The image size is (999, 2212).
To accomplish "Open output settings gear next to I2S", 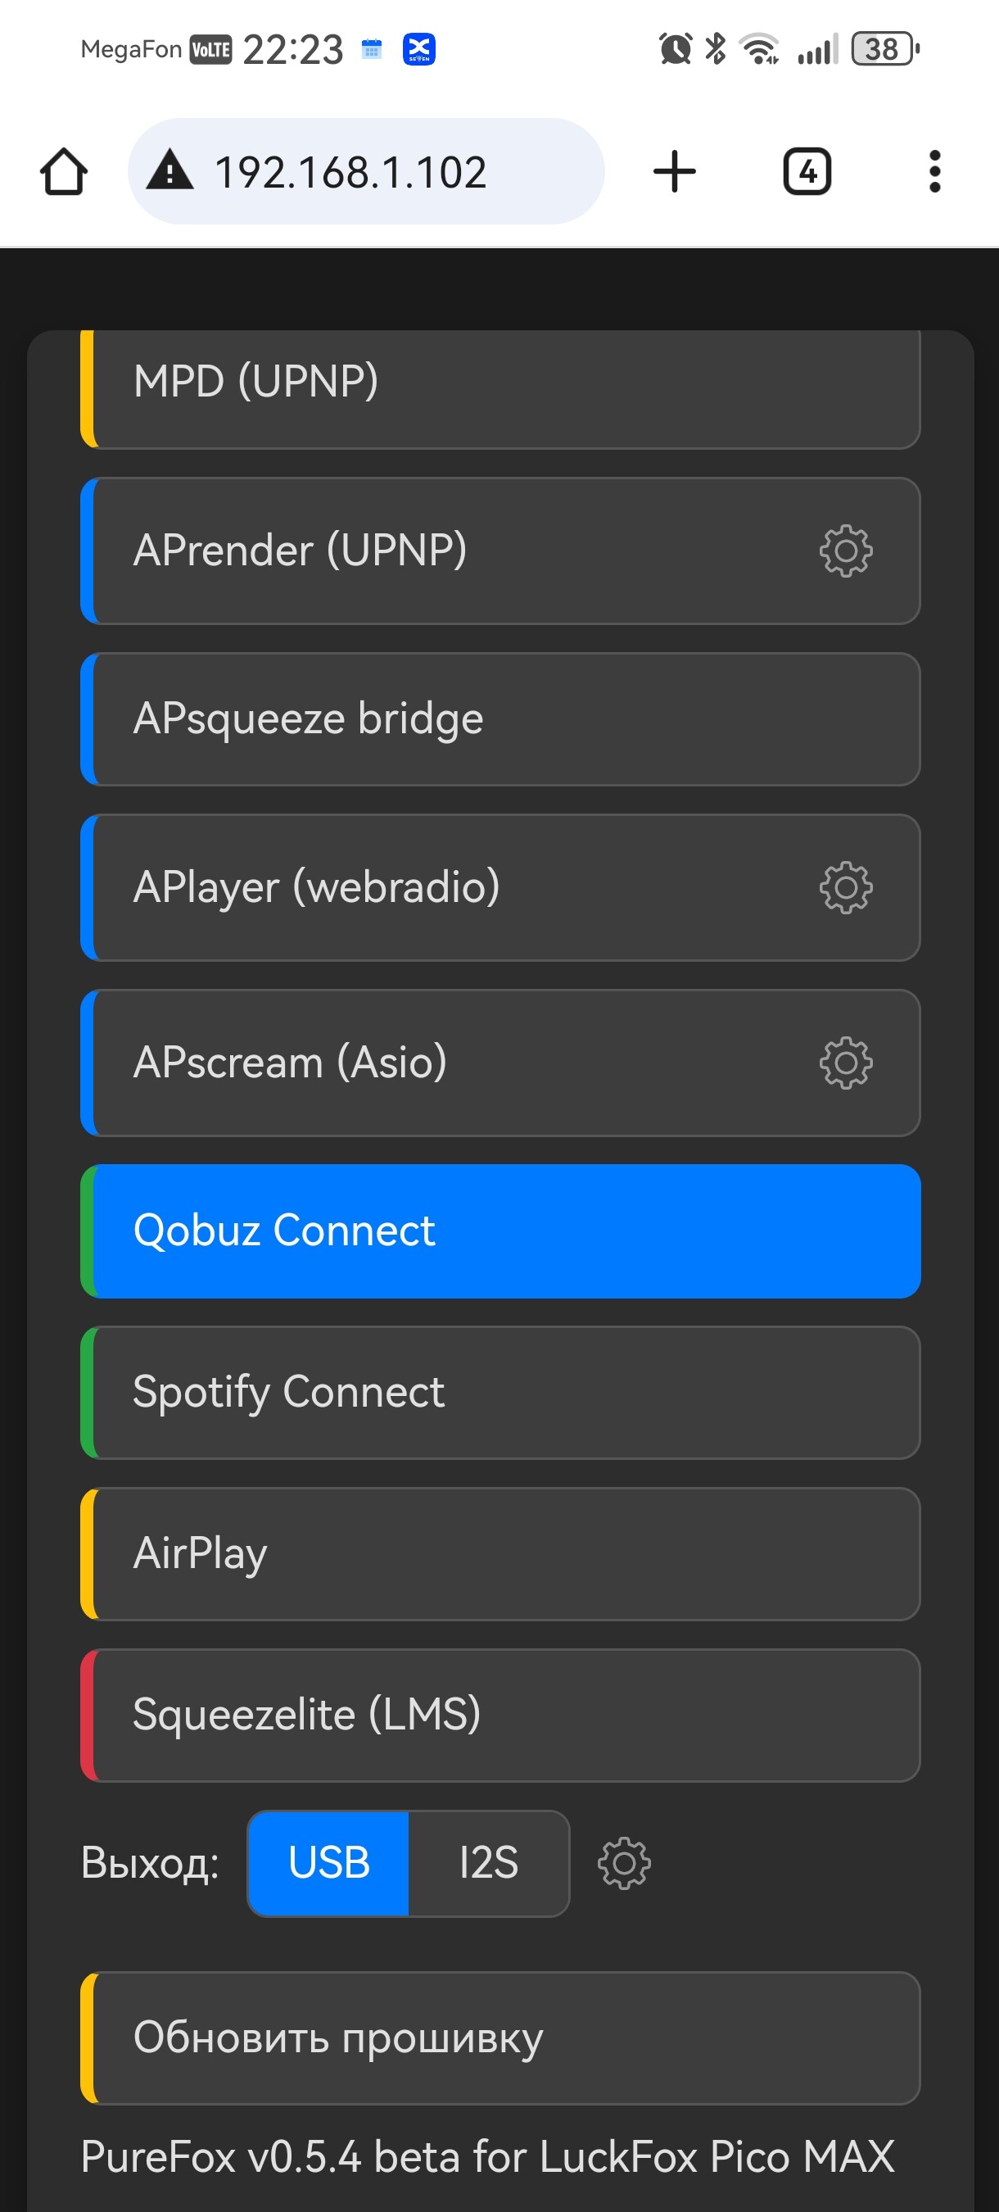I will [624, 1862].
